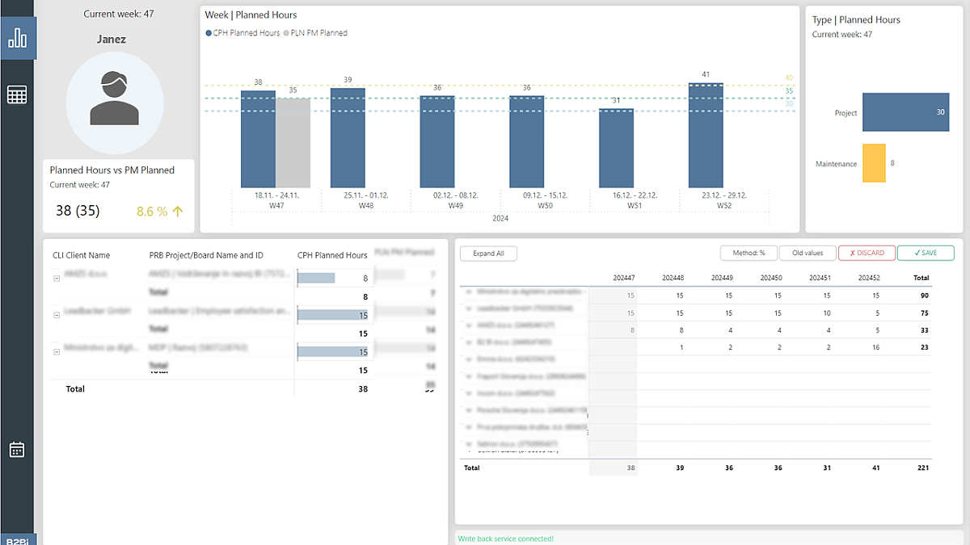The image size is (970, 545).
Task: Select the W51 bar labeled 31
Action: pyautogui.click(x=616, y=148)
